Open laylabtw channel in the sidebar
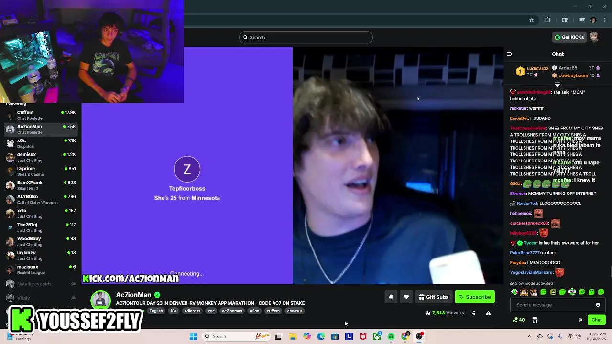 tap(41, 255)
